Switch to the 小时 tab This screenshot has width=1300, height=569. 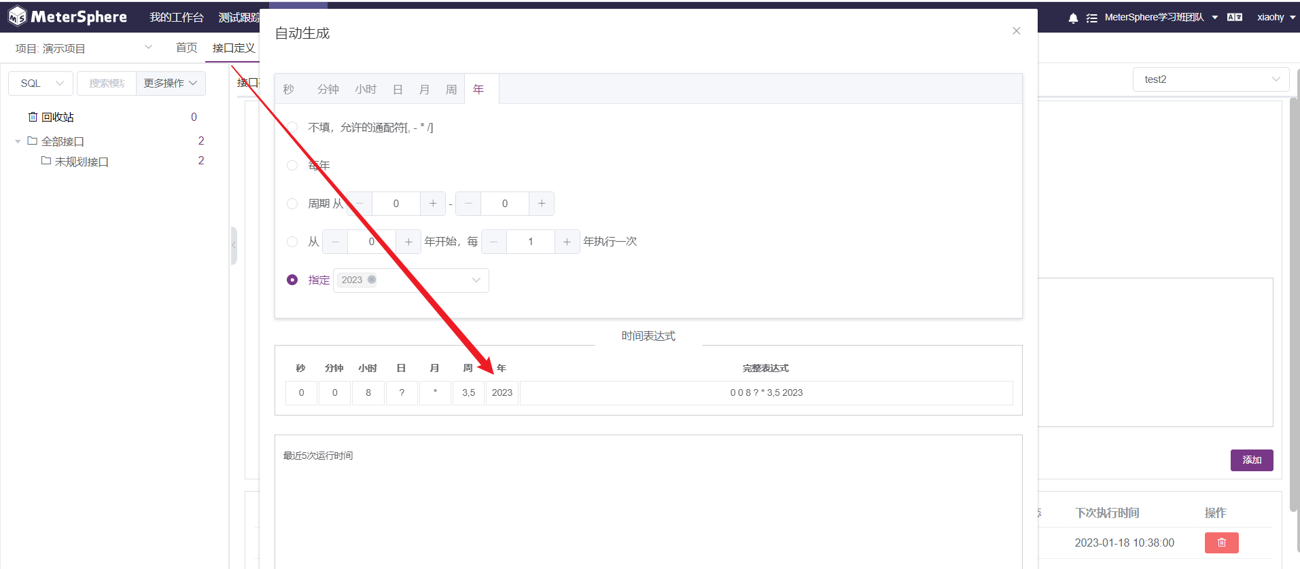tap(366, 89)
